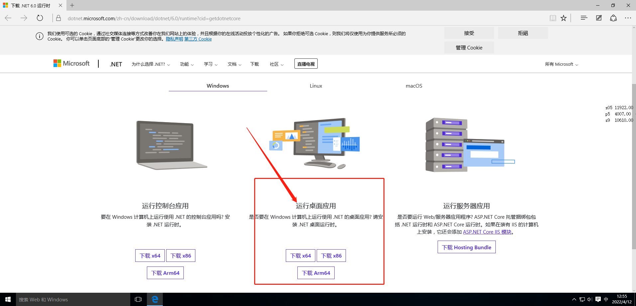Open the 直播电视 button
This screenshot has height=306, width=636.
tap(306, 64)
